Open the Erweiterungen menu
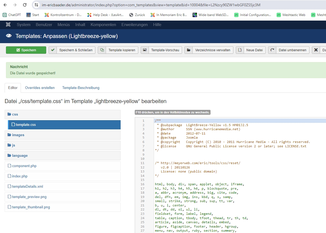 (134, 25)
